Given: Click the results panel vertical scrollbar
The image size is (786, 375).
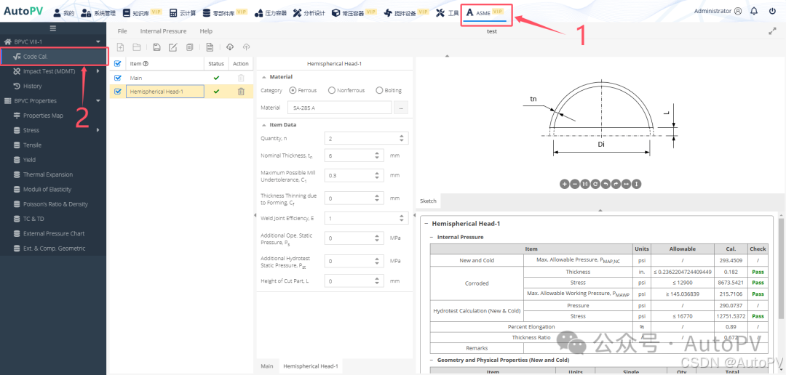Looking at the screenshot, I should pos(781,268).
